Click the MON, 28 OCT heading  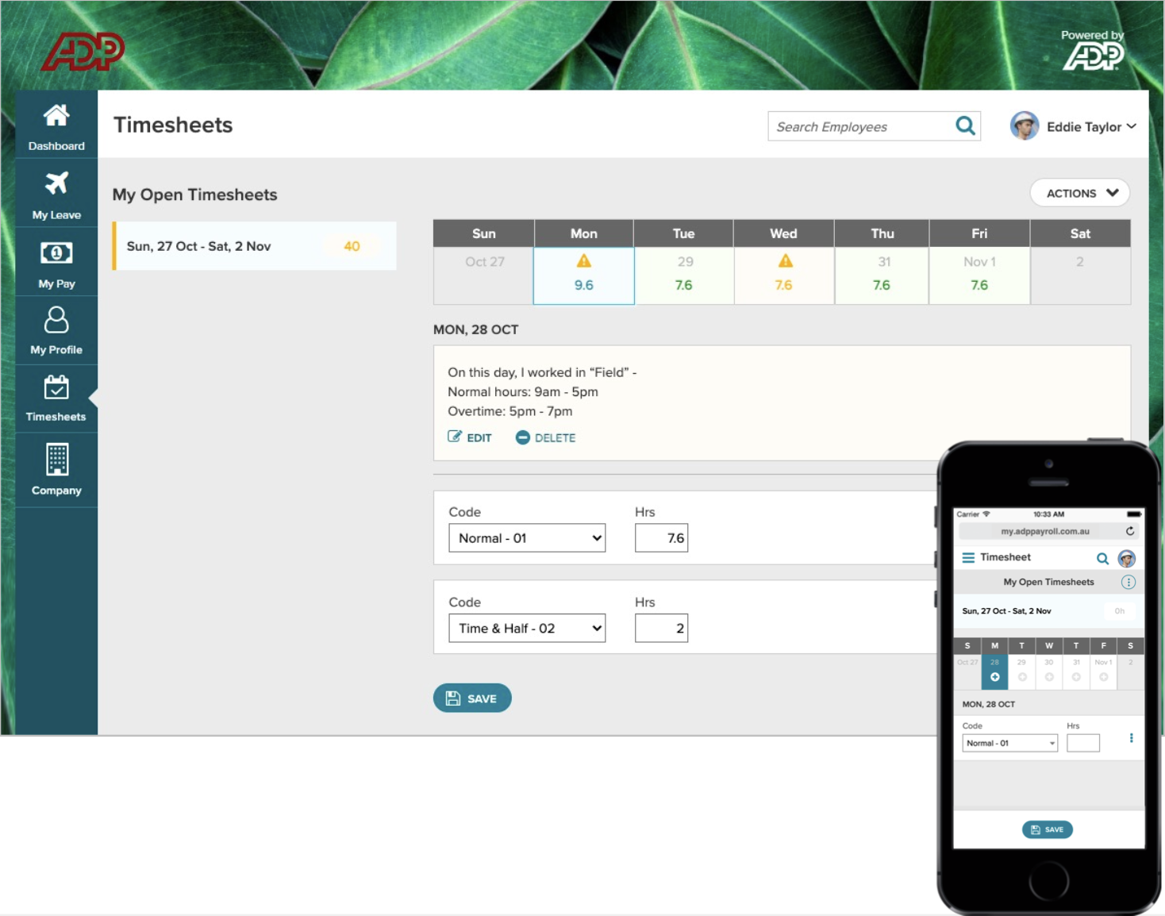pyautogui.click(x=476, y=329)
